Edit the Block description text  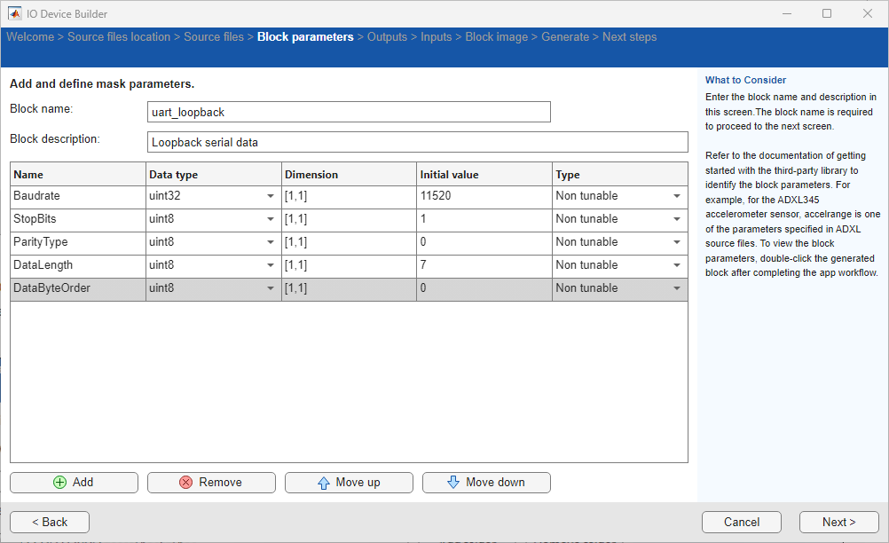[x=417, y=141]
